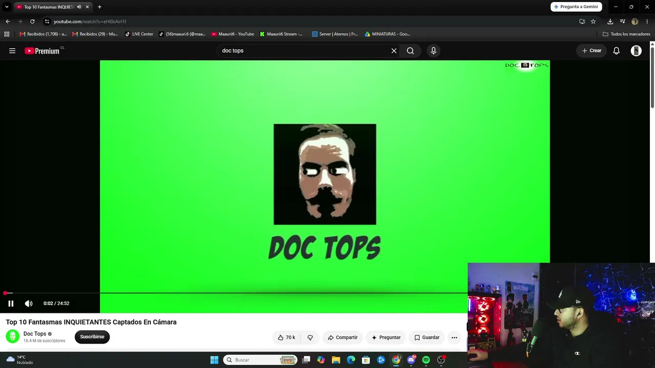Screen dimensions: 655x368
Task: Open the Chrome downloads panel
Action: pyautogui.click(x=610, y=21)
